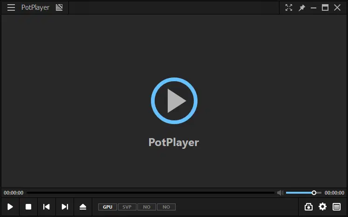The image size is (348, 217).
Task: Toggle the SVP indicator
Action: [x=127, y=207]
